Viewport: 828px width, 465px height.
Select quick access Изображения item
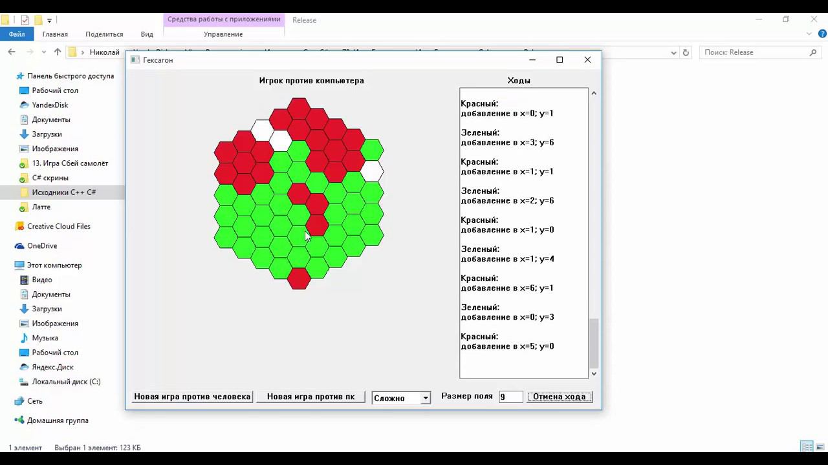(55, 149)
